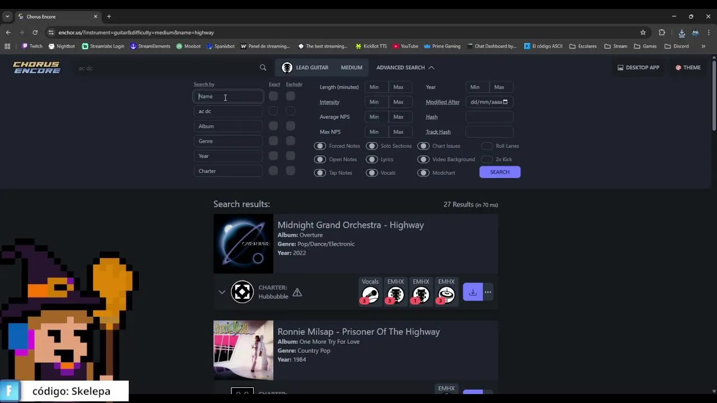
Task: Open the Medium difficulty dropdown
Action: [x=352, y=68]
